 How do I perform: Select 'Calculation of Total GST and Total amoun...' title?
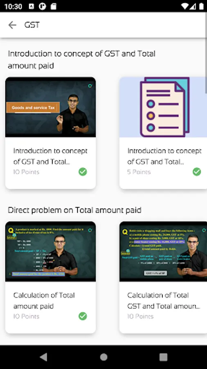click(x=164, y=301)
